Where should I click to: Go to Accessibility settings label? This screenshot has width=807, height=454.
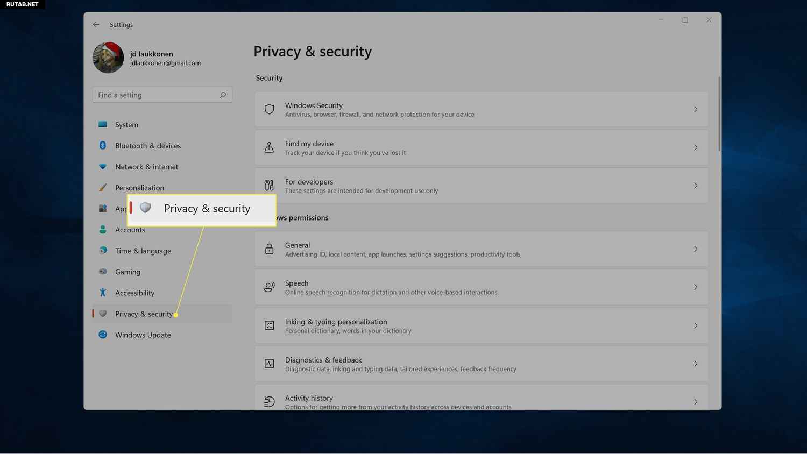134,293
